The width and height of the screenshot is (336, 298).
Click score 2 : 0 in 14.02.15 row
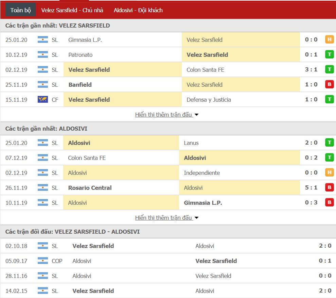(325, 291)
